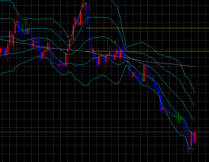Select the purple moving average line

97,53
